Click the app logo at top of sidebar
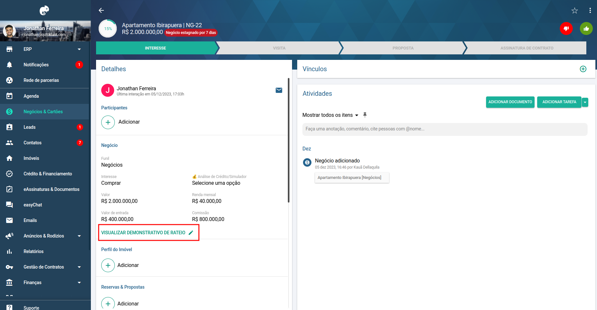This screenshot has height=310, width=597. coord(44,10)
